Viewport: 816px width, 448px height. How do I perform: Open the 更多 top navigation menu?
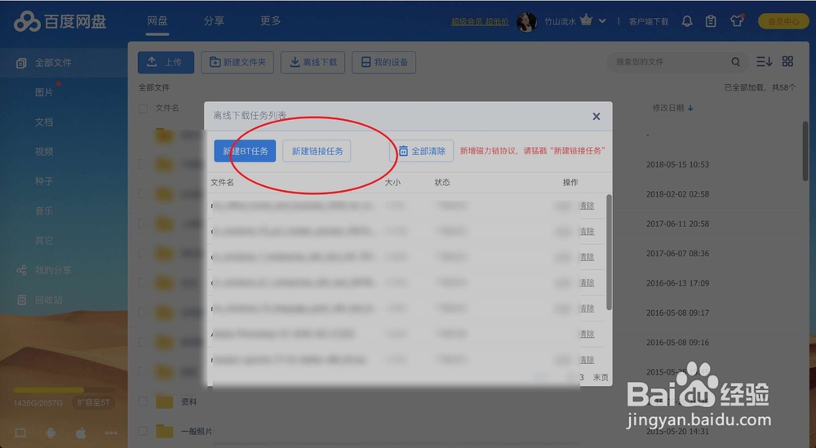click(271, 21)
